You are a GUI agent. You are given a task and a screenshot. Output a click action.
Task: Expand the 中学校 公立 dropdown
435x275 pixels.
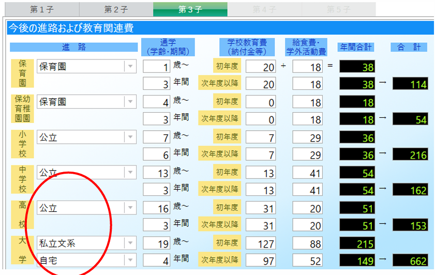click(x=130, y=173)
